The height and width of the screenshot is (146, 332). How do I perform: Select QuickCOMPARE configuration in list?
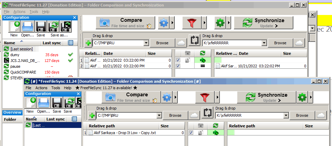(23, 72)
